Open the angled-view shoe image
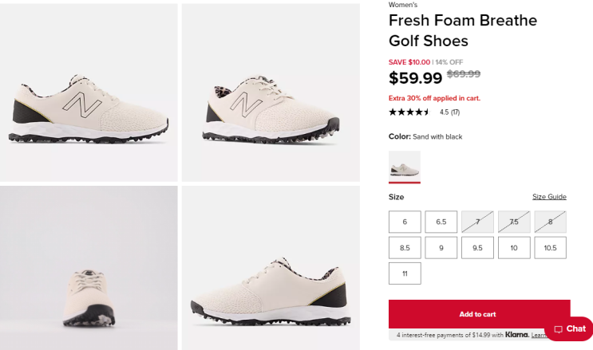This screenshot has height=350, width=593. (x=271, y=92)
